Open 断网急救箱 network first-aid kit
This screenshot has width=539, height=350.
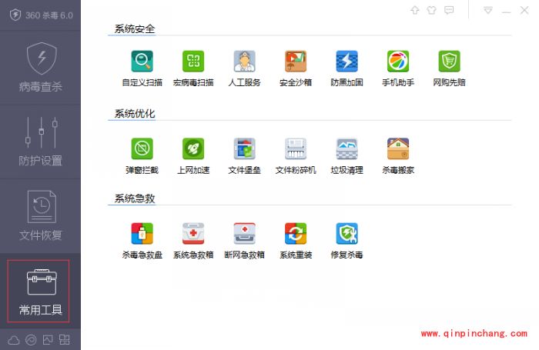point(244,241)
